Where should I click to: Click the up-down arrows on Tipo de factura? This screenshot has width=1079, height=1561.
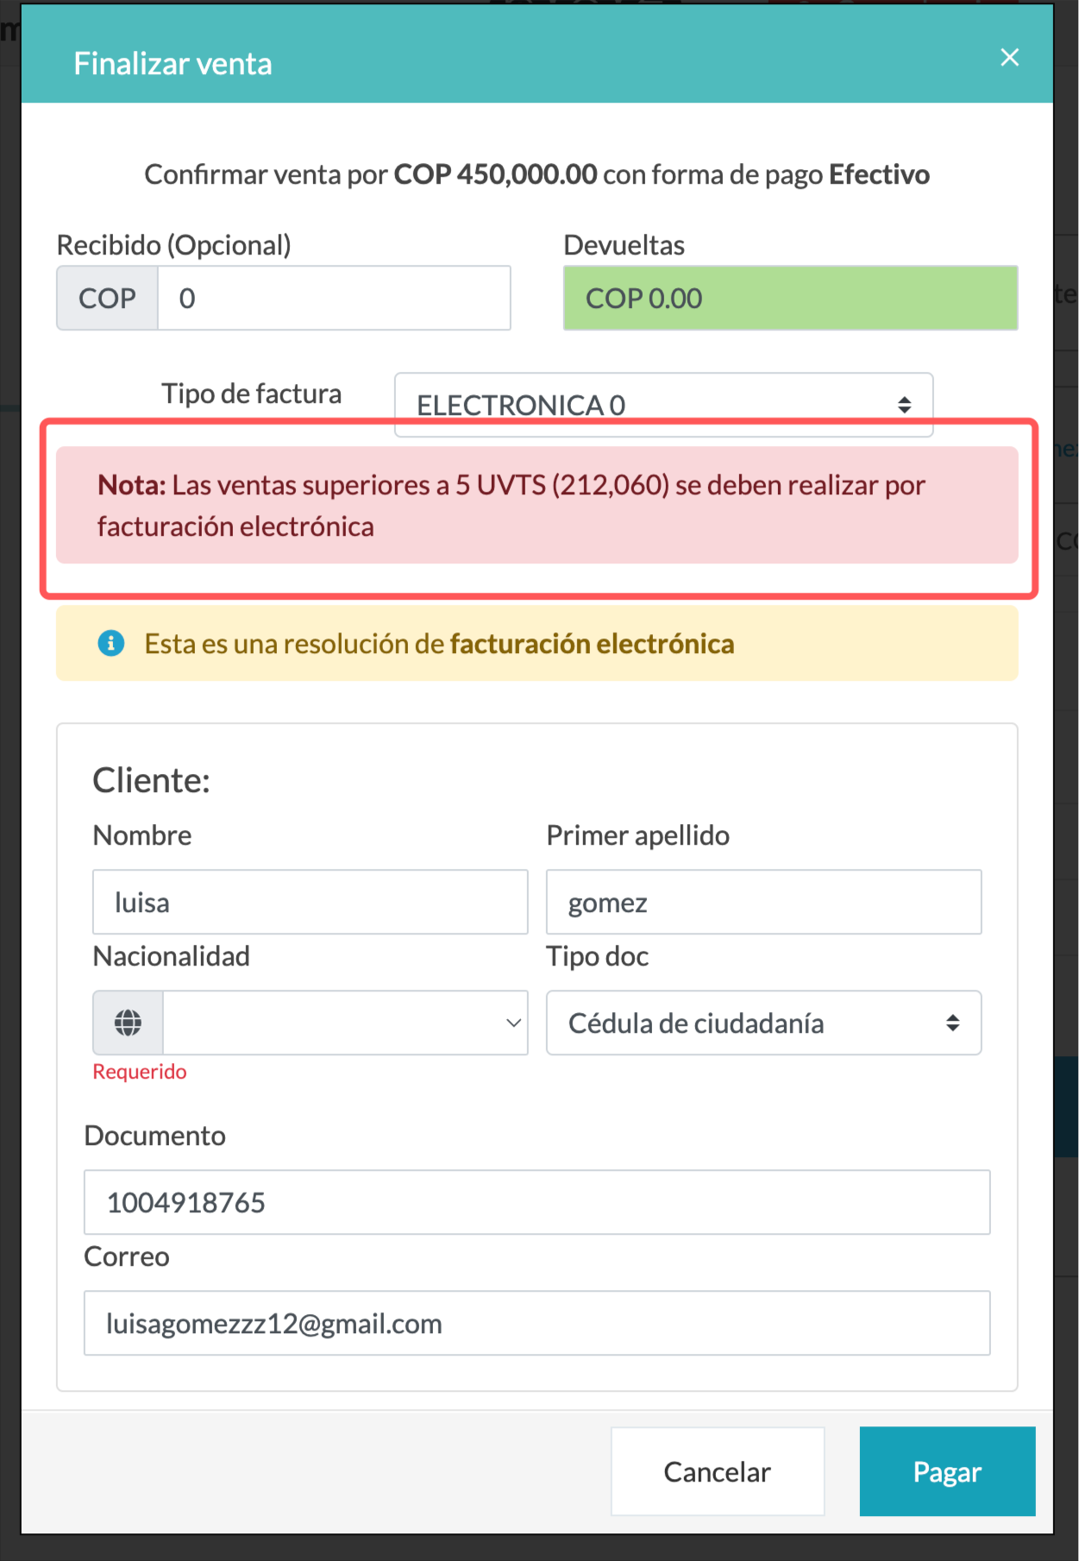(x=904, y=405)
